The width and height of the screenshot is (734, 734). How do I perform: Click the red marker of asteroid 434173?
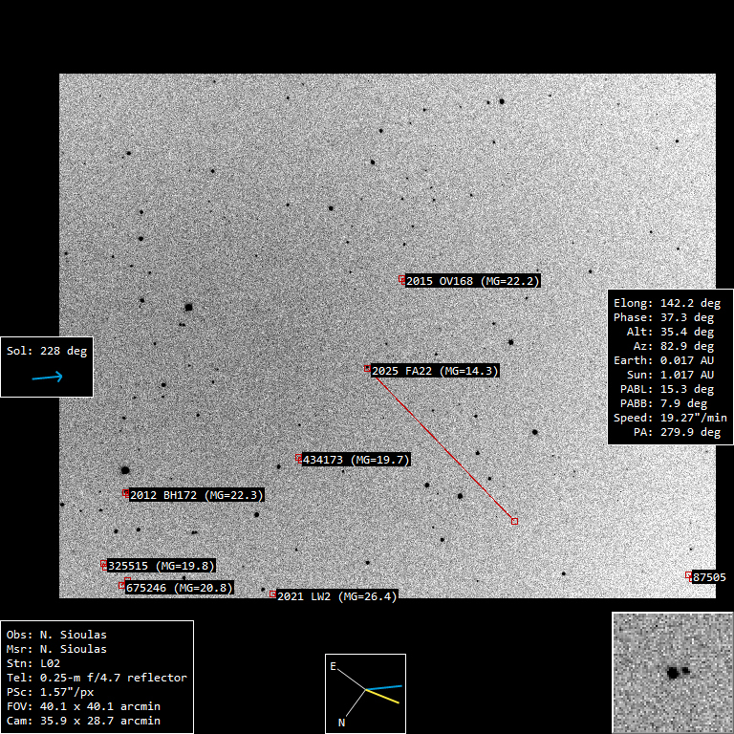click(299, 460)
